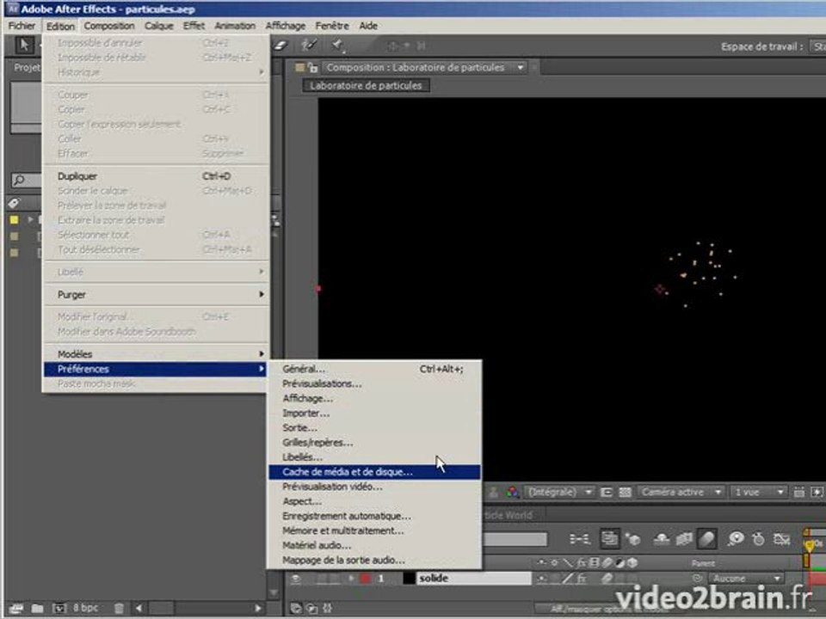Click the composition panel lock icon
Viewport: 826px width, 619px height.
coord(313,67)
